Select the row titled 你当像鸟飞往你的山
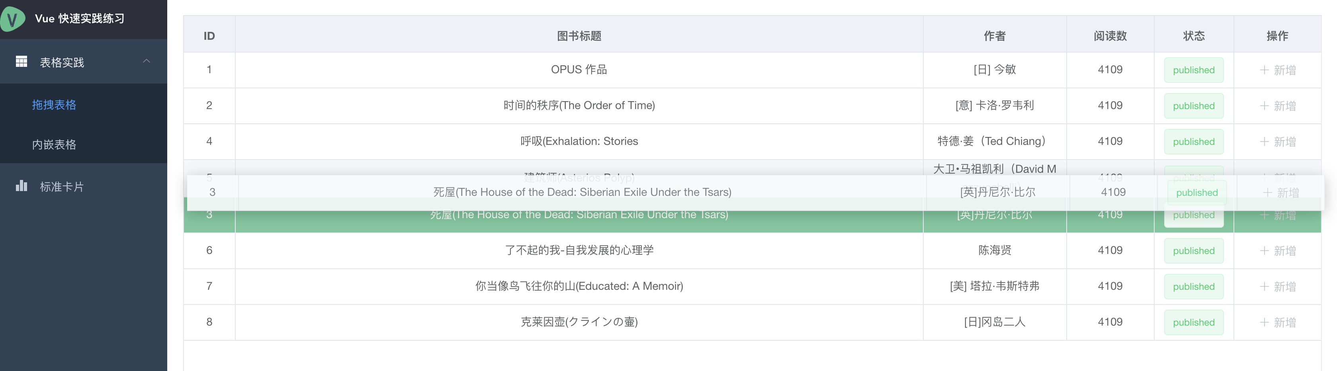The image size is (1337, 371). [752, 287]
